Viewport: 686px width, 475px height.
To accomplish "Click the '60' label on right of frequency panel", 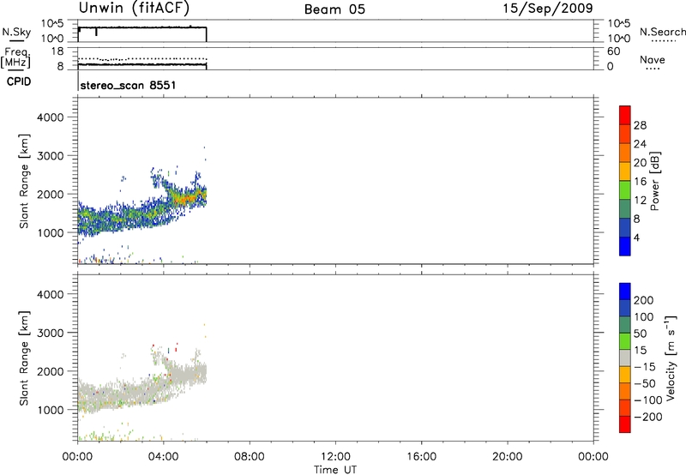I will [613, 51].
